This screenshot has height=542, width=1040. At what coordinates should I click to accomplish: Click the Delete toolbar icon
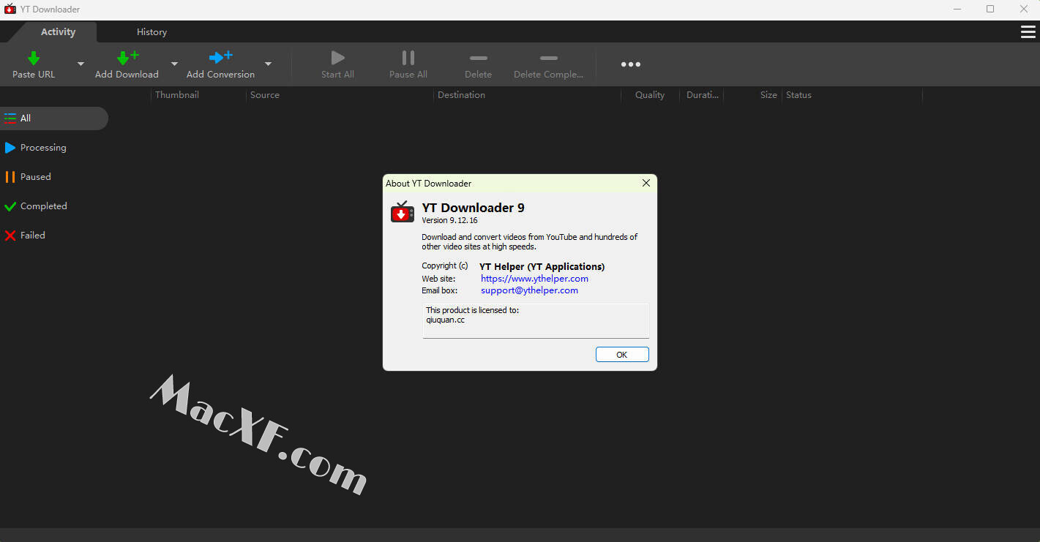point(479,58)
